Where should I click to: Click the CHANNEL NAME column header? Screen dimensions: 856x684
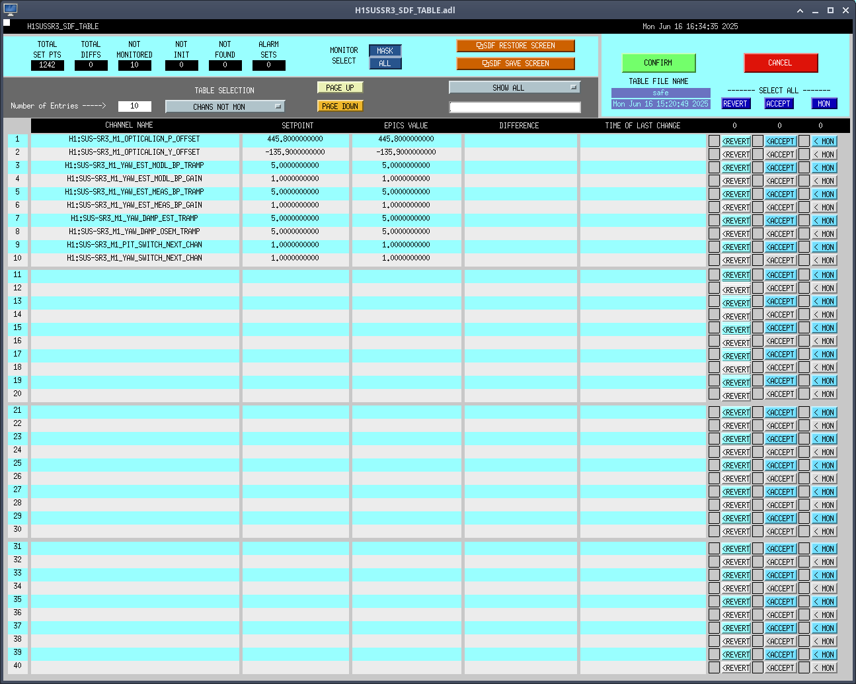(x=130, y=125)
